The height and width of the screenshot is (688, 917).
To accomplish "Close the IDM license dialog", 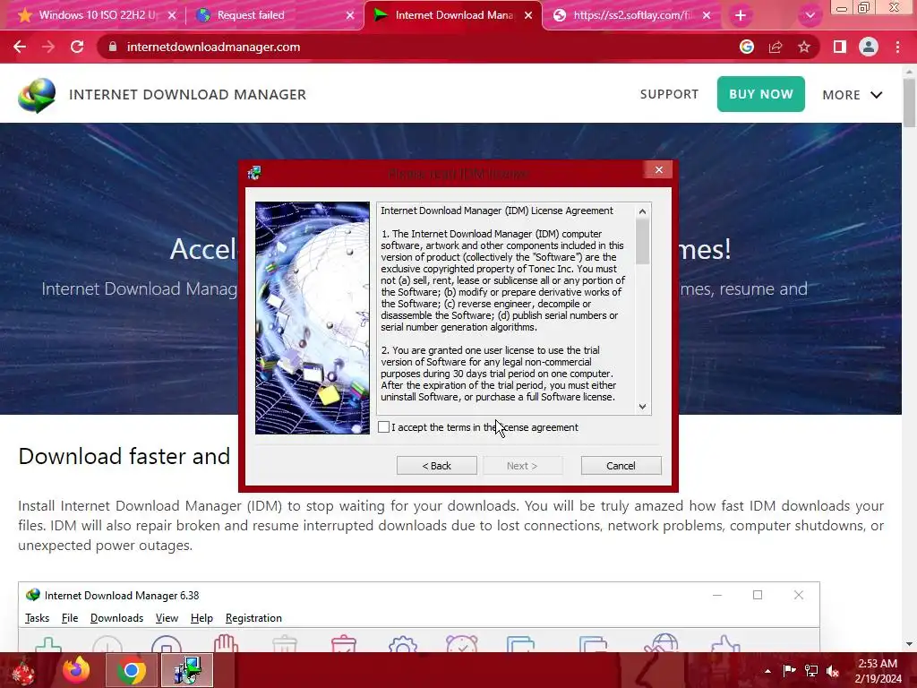I will [x=659, y=169].
